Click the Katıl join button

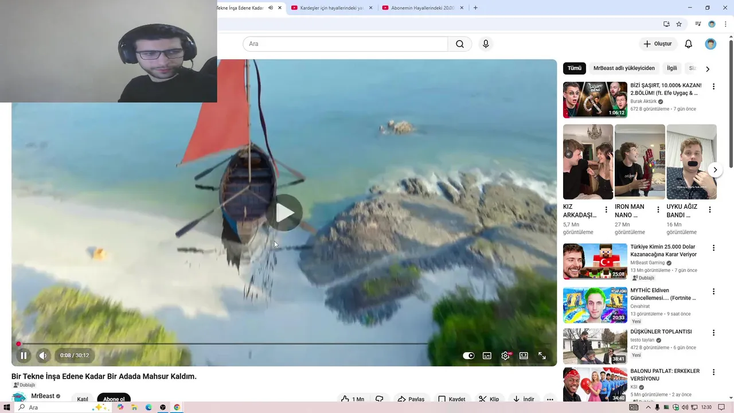pos(83,399)
